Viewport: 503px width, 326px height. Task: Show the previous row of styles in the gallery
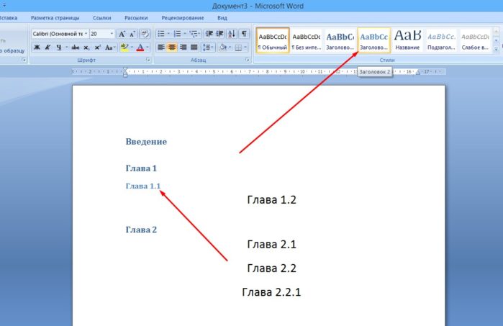[497, 32]
